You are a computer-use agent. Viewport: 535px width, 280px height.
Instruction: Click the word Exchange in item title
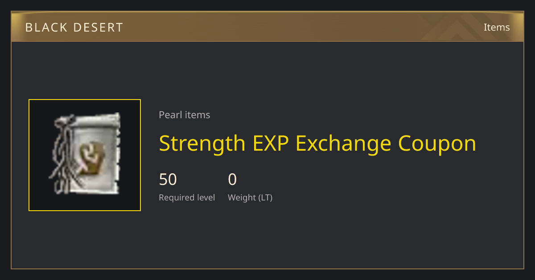[x=343, y=144]
